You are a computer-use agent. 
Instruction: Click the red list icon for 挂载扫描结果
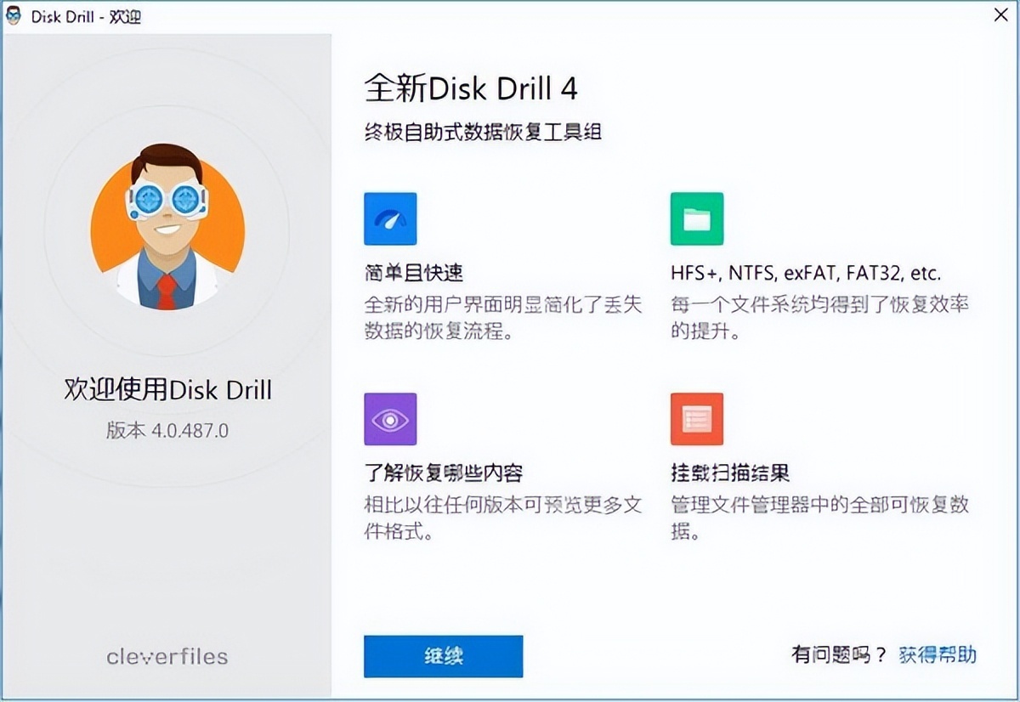click(x=696, y=419)
